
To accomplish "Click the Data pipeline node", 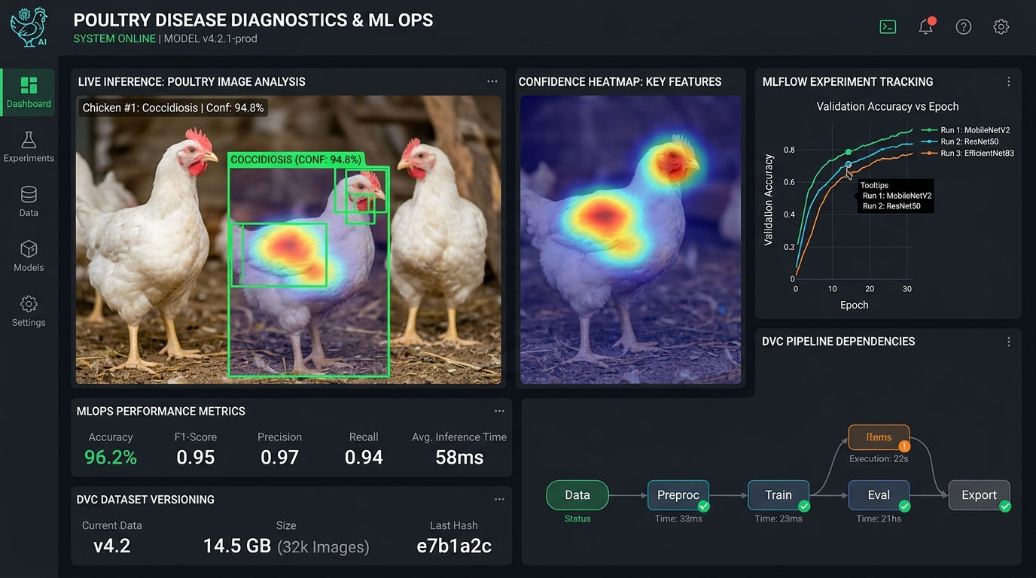I will coord(577,495).
